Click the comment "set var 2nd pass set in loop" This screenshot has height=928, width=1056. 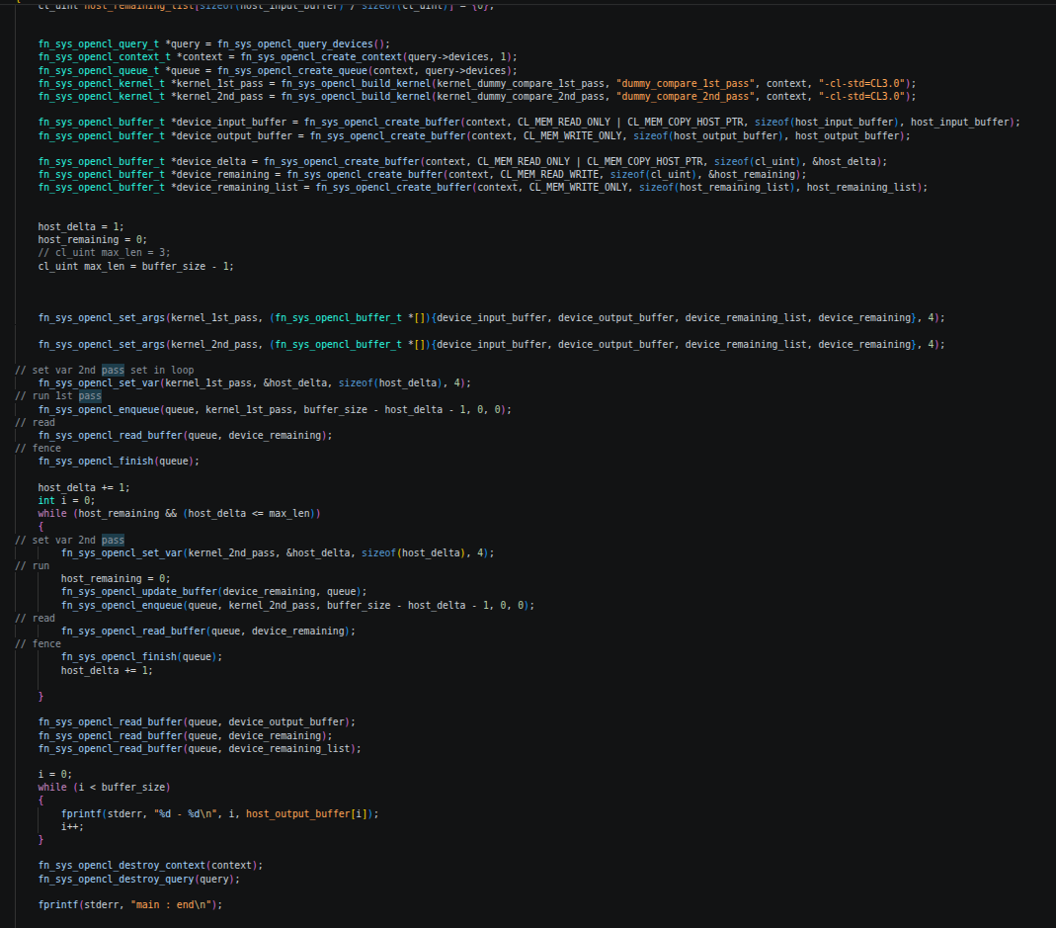[x=105, y=370]
